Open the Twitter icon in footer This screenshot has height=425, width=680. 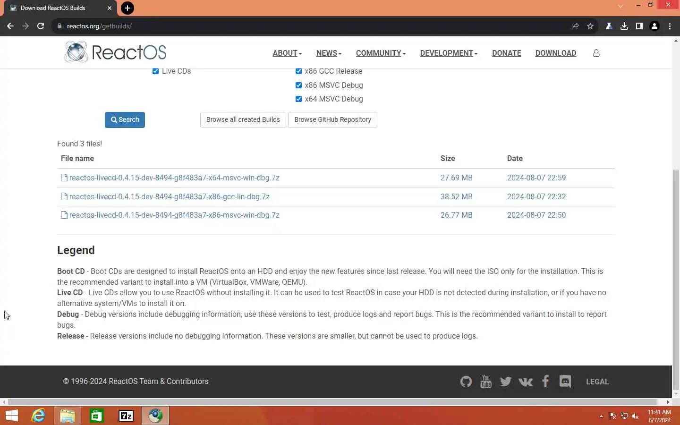(x=506, y=382)
